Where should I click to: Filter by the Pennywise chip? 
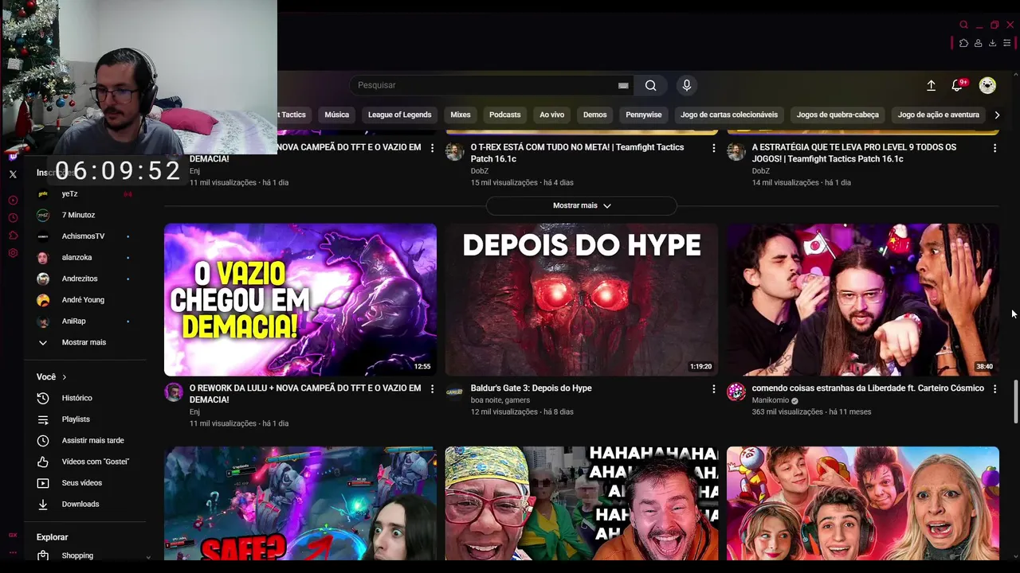[644, 115]
